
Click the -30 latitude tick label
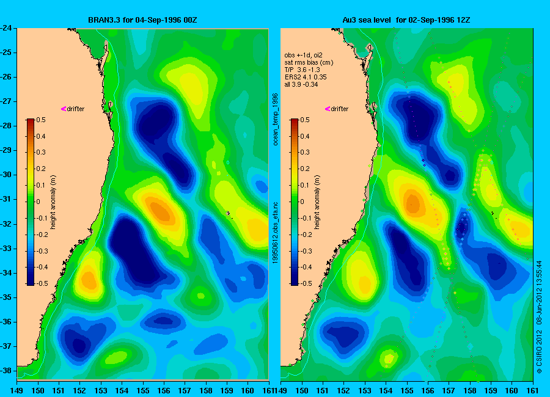pyautogui.click(x=5, y=175)
